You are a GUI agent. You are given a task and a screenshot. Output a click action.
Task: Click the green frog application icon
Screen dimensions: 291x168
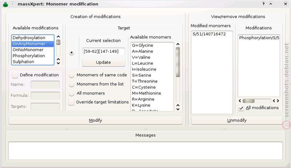(x=5, y=4)
